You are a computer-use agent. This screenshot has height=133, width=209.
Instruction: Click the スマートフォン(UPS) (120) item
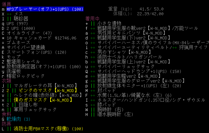click(36, 52)
